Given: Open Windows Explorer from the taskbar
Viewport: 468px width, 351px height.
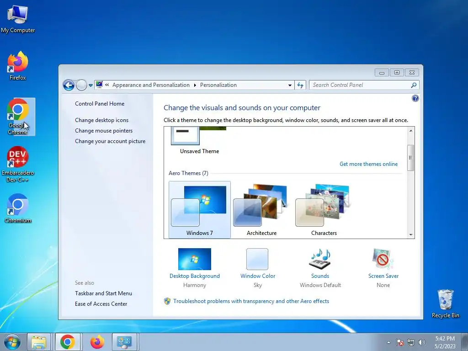Looking at the screenshot, I should pos(39,342).
